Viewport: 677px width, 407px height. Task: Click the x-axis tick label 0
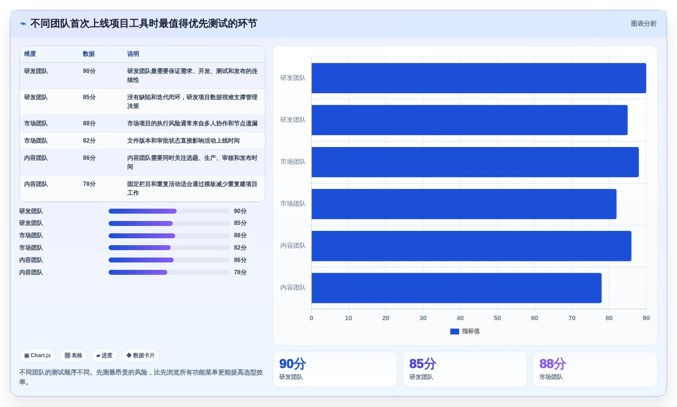point(311,318)
